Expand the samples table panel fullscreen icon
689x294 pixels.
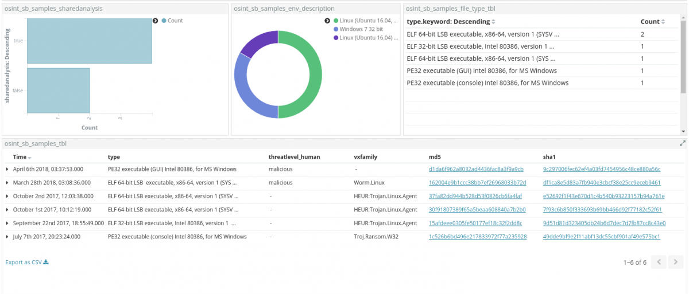tap(682, 143)
